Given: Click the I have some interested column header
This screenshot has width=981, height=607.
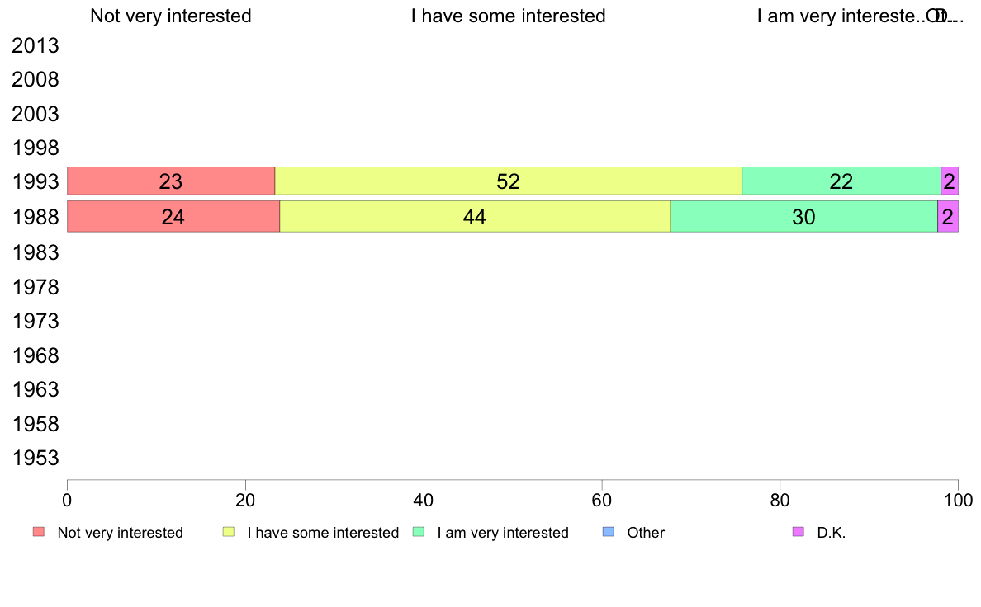Looking at the screenshot, I should 508,16.
